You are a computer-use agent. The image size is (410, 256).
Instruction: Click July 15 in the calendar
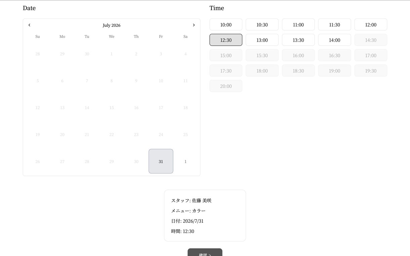tap(112, 108)
